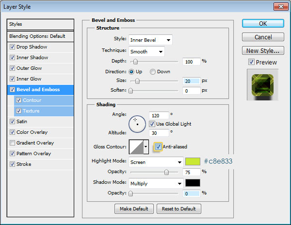Click the Angle dial light direction control
The image size is (291, 225).
pyautogui.click(x=137, y=124)
